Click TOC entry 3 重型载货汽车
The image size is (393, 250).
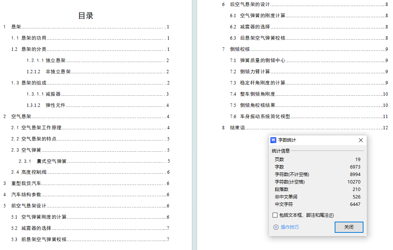coord(86,183)
